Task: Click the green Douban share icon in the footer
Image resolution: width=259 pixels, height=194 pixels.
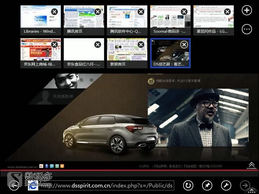Action: click(57, 166)
